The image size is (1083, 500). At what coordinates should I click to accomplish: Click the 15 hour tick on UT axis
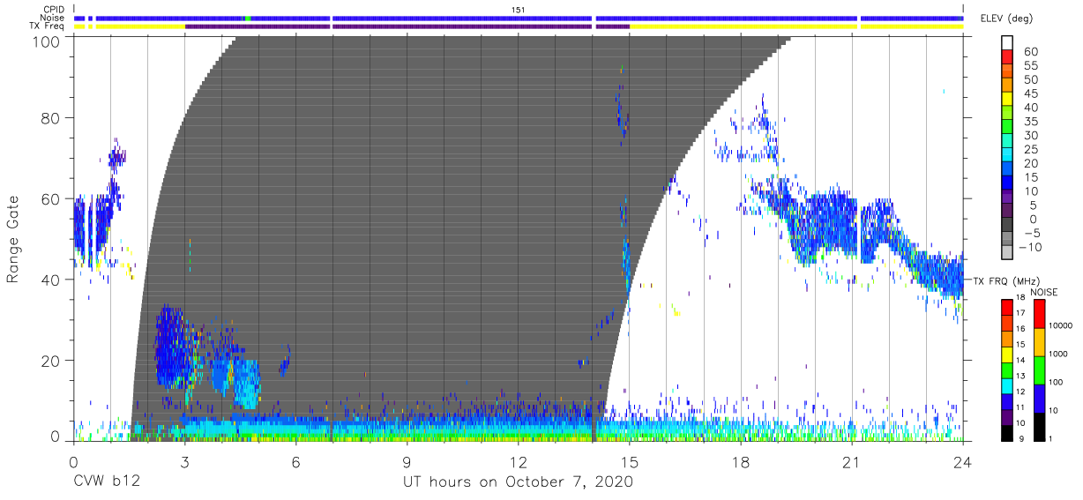[x=629, y=461]
